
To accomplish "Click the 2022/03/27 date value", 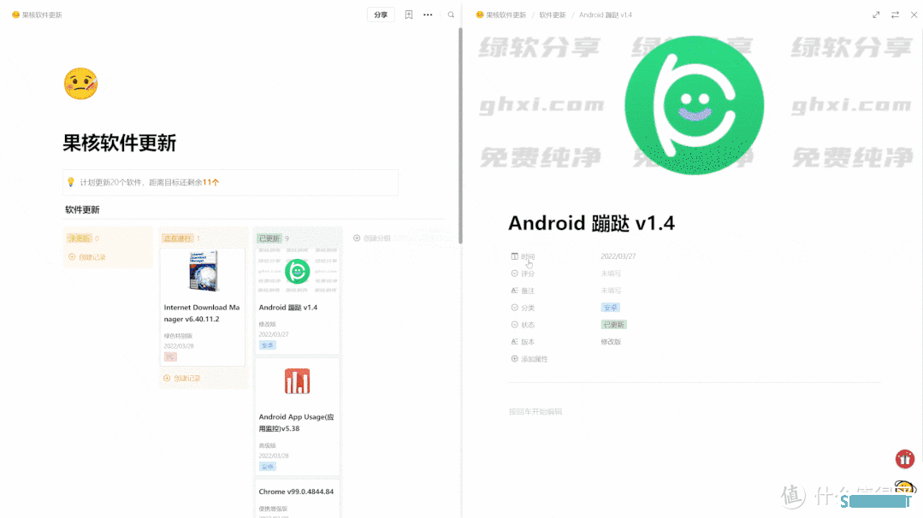I will pos(618,256).
